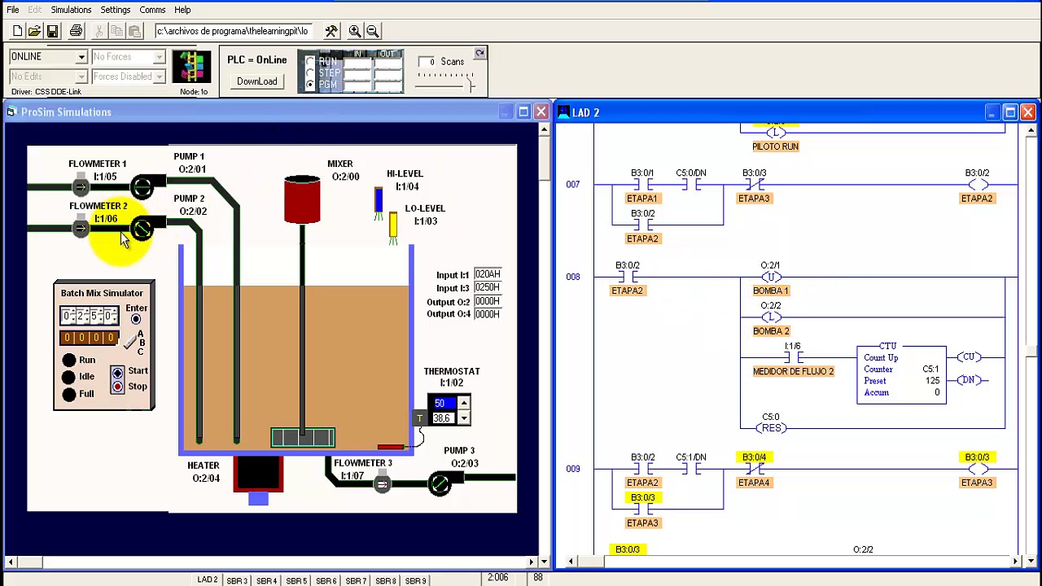Viewport: 1042px width, 586px height.
Task: Open the Comms menu
Action: [152, 10]
